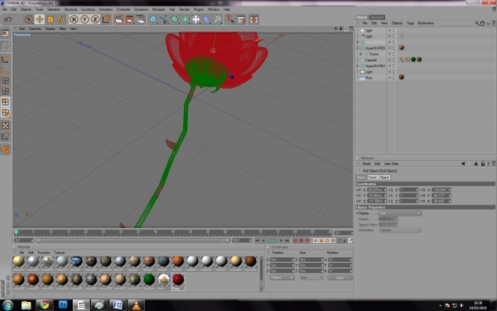The width and height of the screenshot is (497, 311).
Task: Open the Array modeling objects icon
Action: [x=186, y=19]
